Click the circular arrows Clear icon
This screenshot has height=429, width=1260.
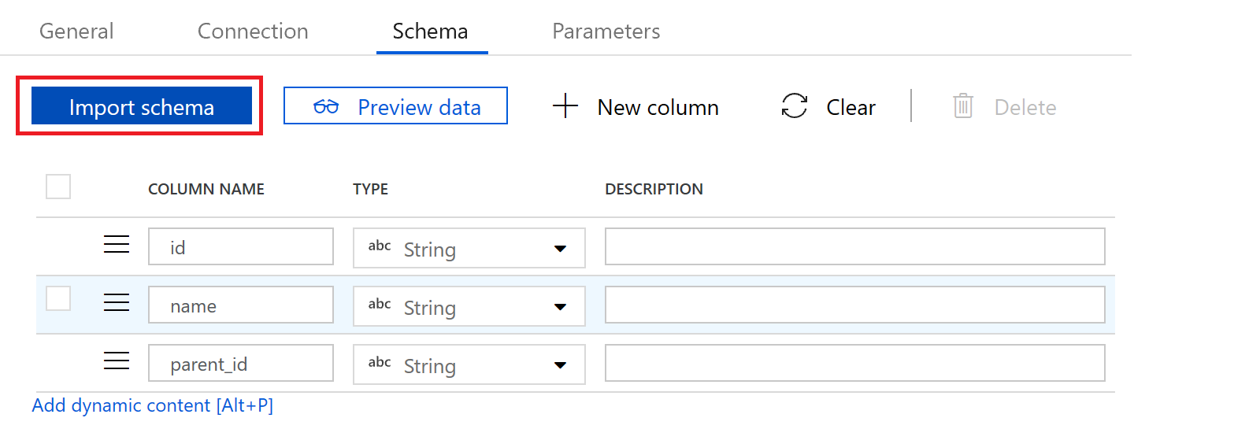[x=794, y=105]
